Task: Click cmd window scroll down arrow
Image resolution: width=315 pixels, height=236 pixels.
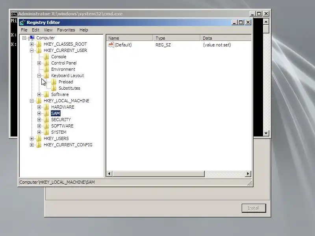Action: 266,133
